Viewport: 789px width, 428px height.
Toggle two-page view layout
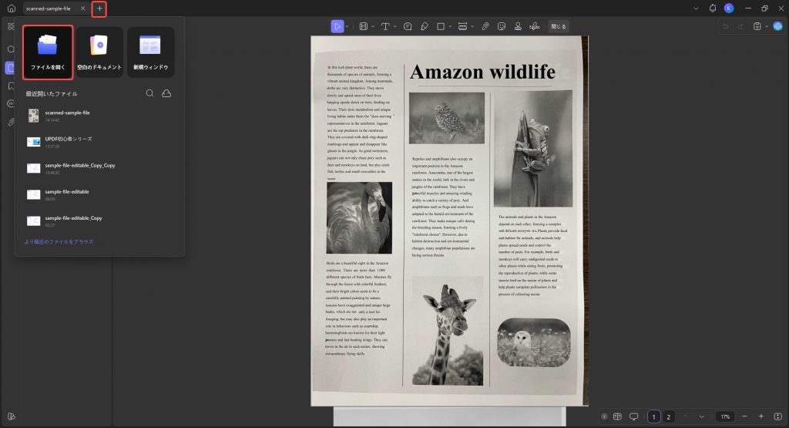pyautogui.click(x=617, y=416)
